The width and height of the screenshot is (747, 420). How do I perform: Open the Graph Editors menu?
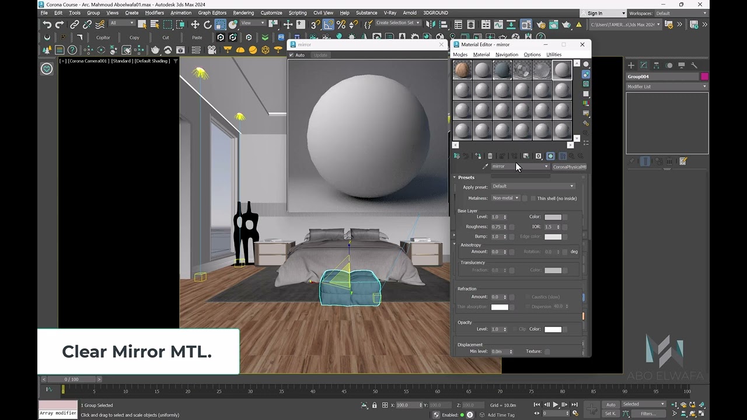[212, 13]
